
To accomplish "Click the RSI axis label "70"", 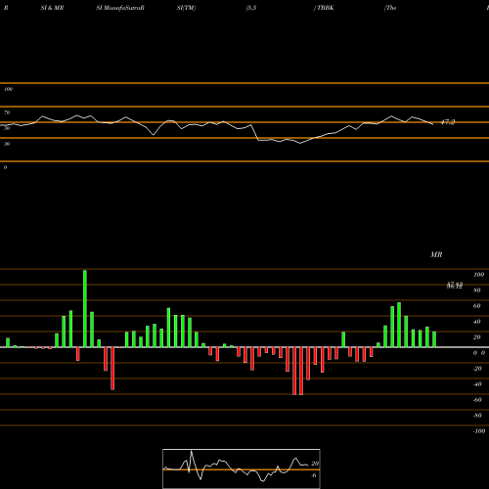I will click(7, 112).
